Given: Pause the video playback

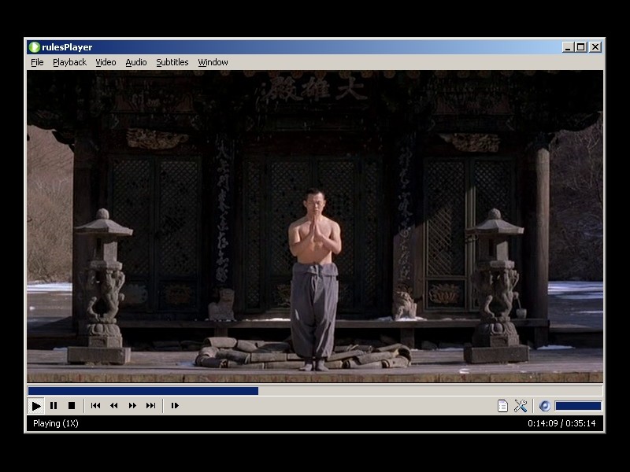Looking at the screenshot, I should [x=54, y=406].
